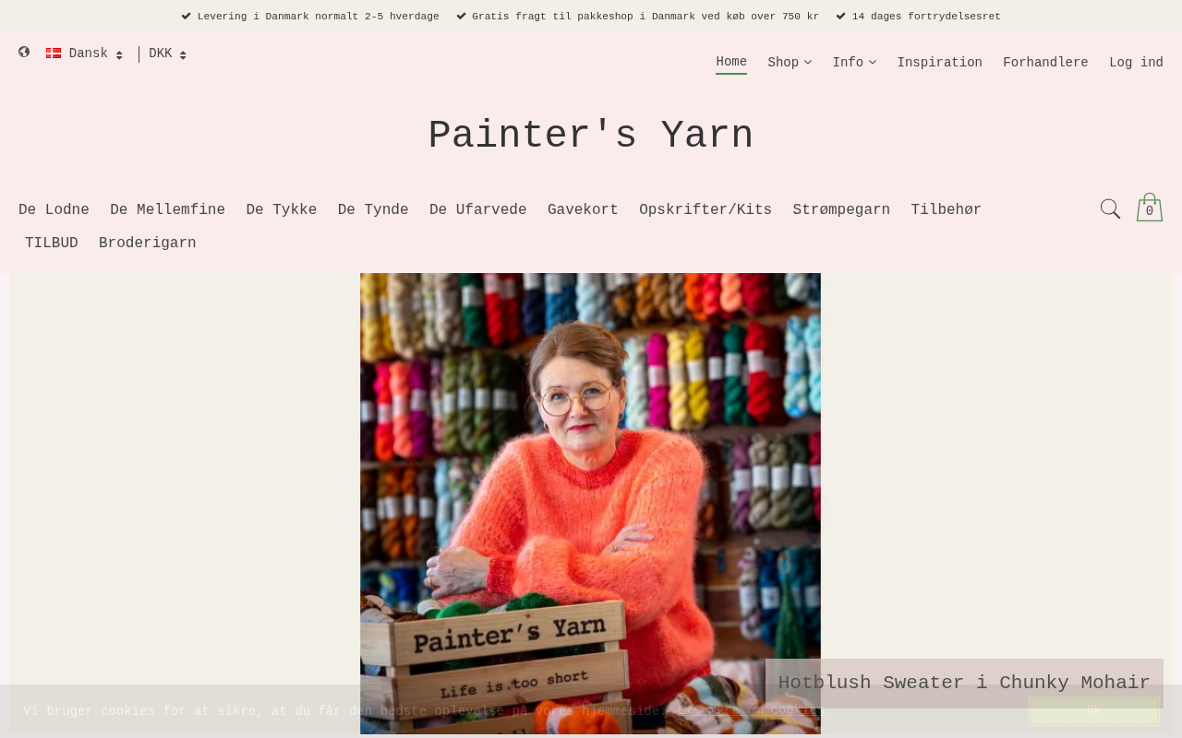Select the De Lodne category
The height and width of the screenshot is (738, 1182).
[x=54, y=209]
